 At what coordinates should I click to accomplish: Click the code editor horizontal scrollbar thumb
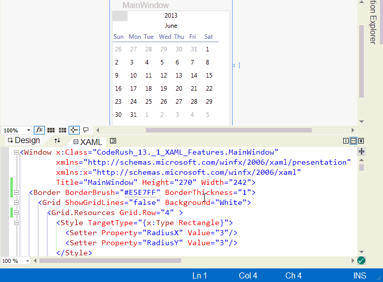[110, 260]
